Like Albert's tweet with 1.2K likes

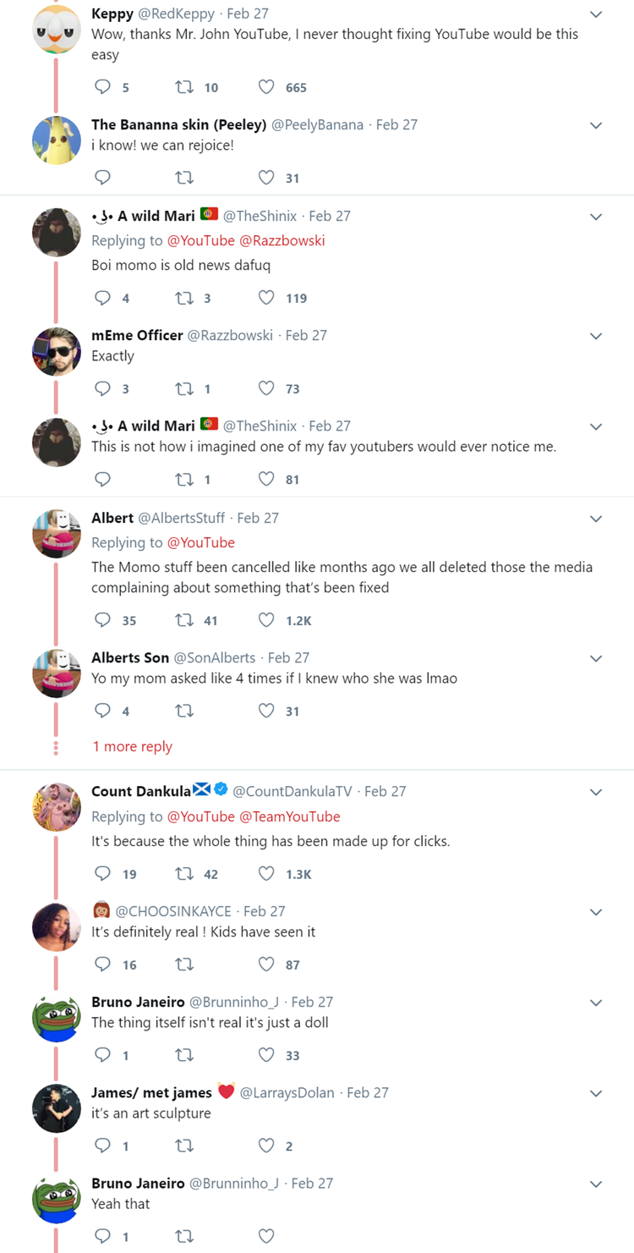(266, 620)
